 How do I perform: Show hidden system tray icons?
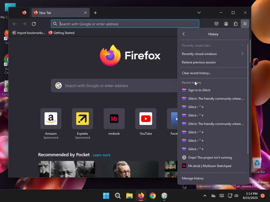[205, 196]
